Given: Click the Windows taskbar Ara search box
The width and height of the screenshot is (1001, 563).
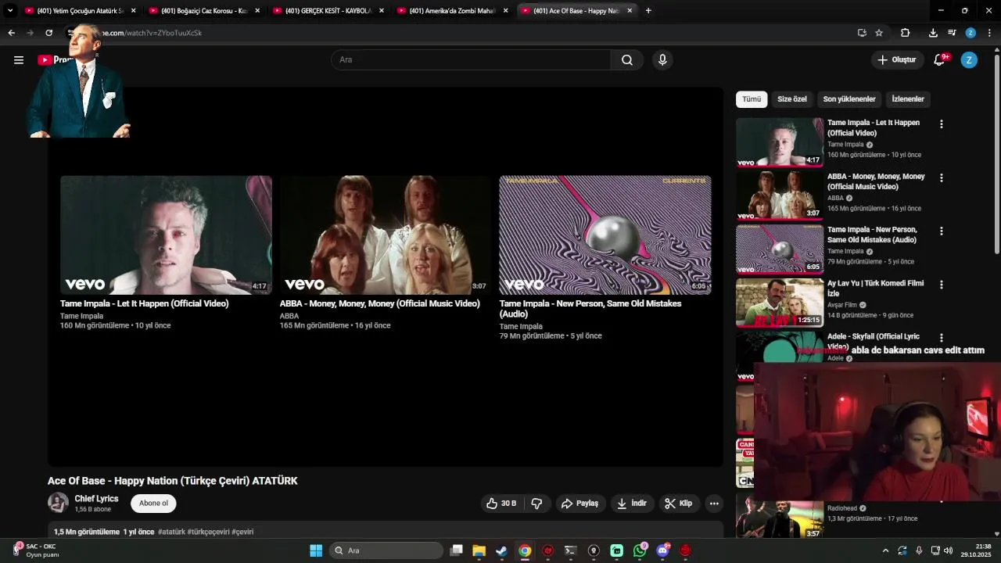Looking at the screenshot, I should pyautogui.click(x=386, y=550).
